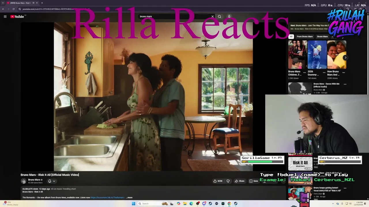Open a new browser tab
The width and height of the screenshot is (369, 207).
coord(42,3)
